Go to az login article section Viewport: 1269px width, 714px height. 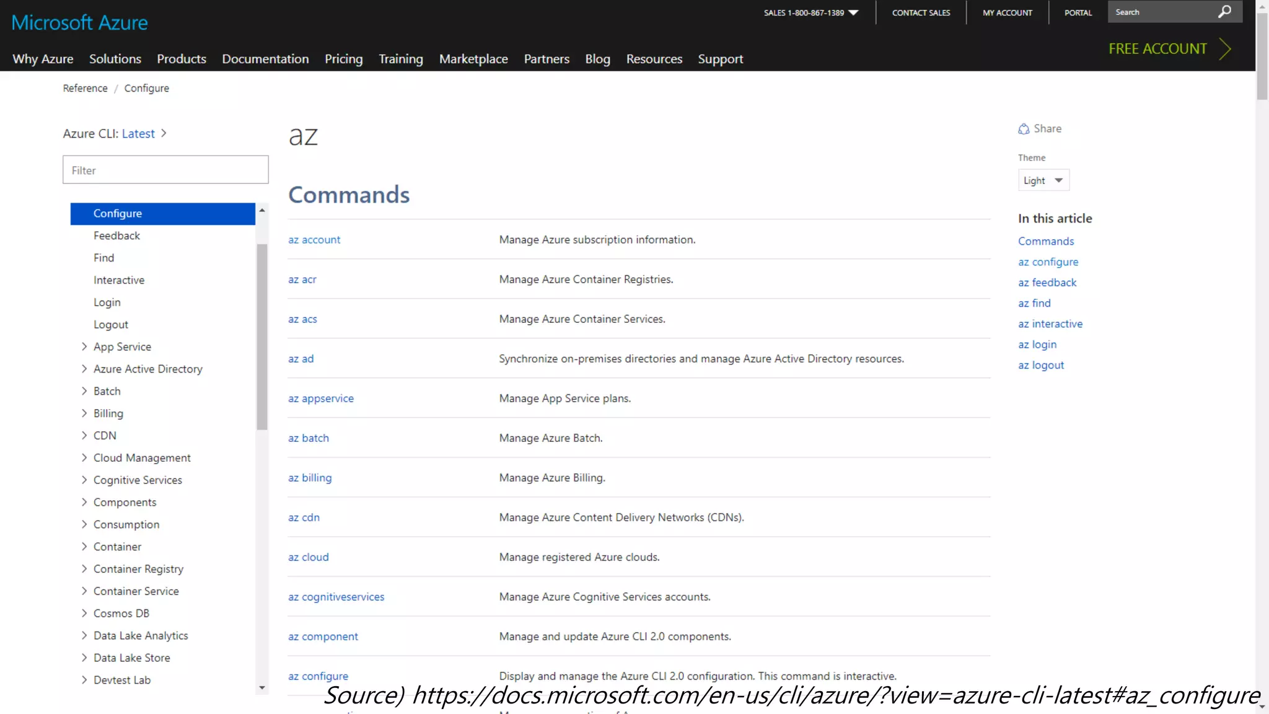tap(1037, 345)
